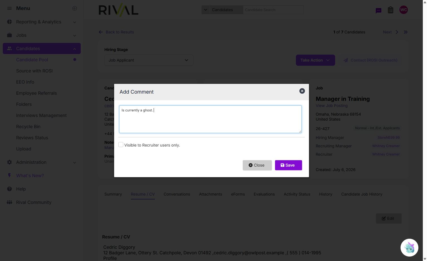Open the chat messages icon in header
Screen dimensions: 427x261
pyautogui.click(x=379, y=11)
